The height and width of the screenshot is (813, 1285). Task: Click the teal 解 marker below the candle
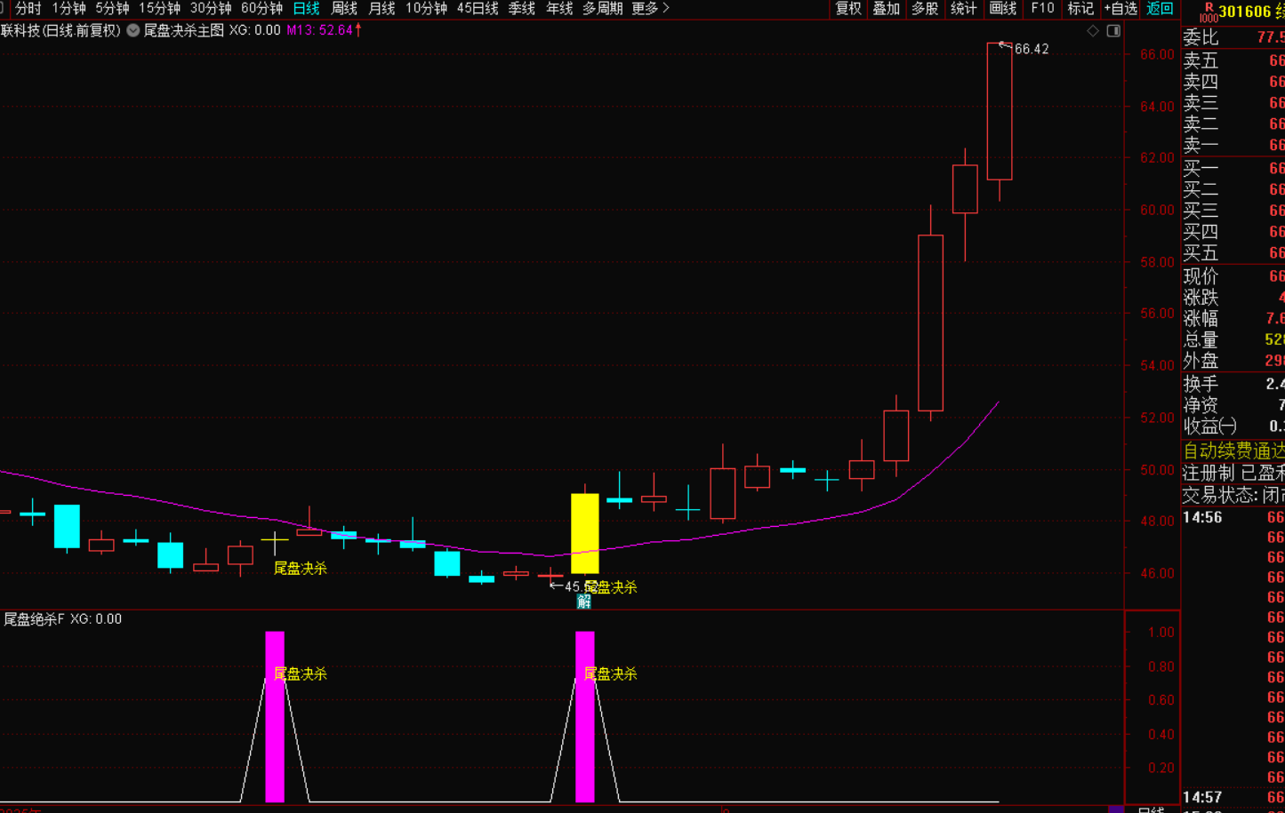(x=583, y=602)
